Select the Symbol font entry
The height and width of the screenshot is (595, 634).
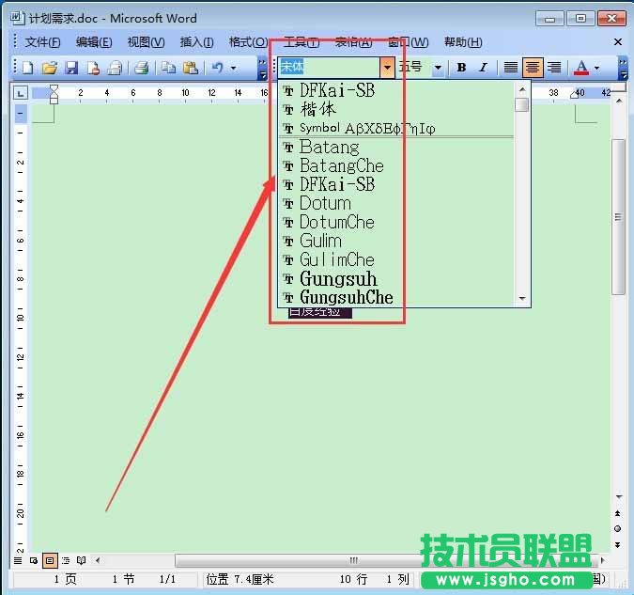pyautogui.click(x=396, y=129)
